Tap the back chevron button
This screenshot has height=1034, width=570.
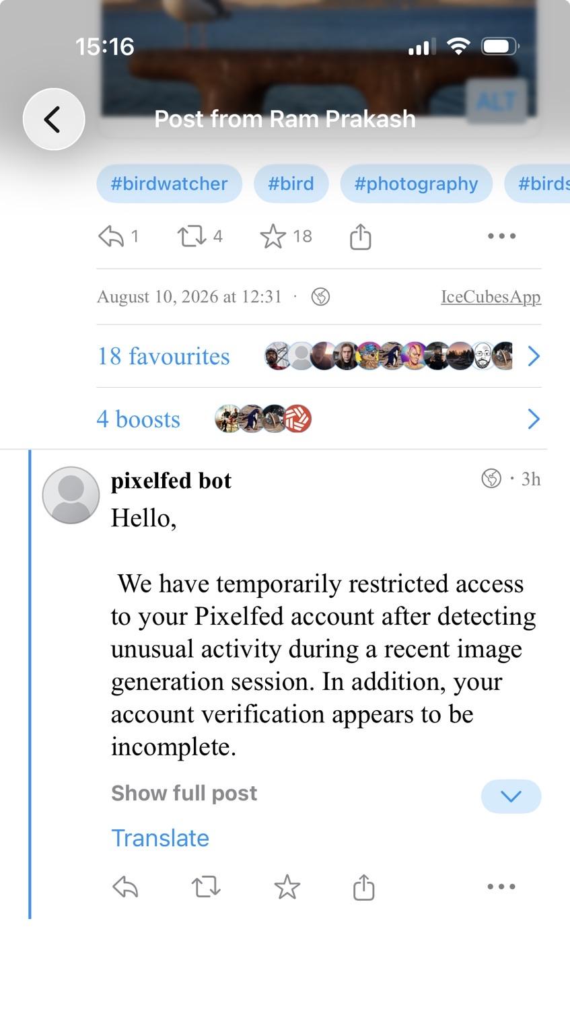click(54, 119)
